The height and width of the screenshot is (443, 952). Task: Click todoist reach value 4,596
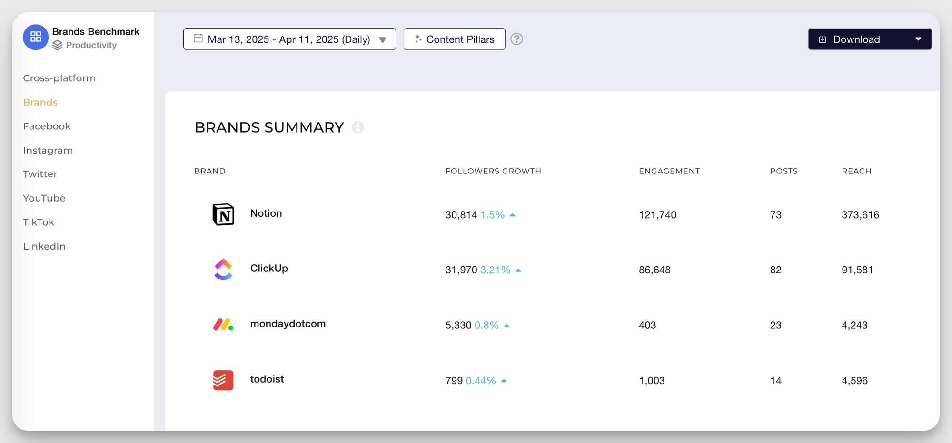click(854, 381)
